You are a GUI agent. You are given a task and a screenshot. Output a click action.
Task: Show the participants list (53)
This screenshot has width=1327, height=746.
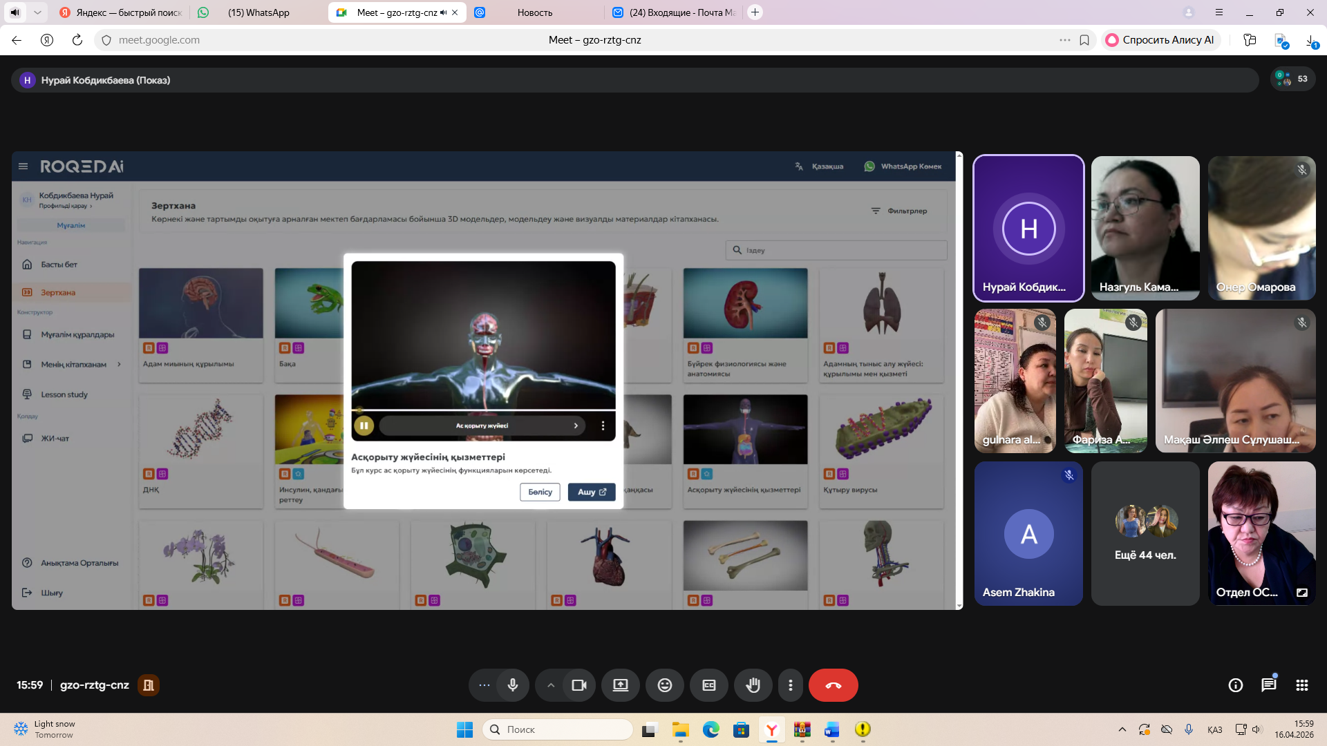[1292, 79]
